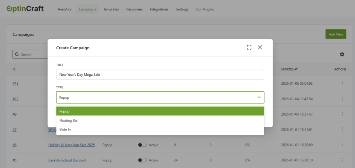Select Popup from the type list

point(160,111)
